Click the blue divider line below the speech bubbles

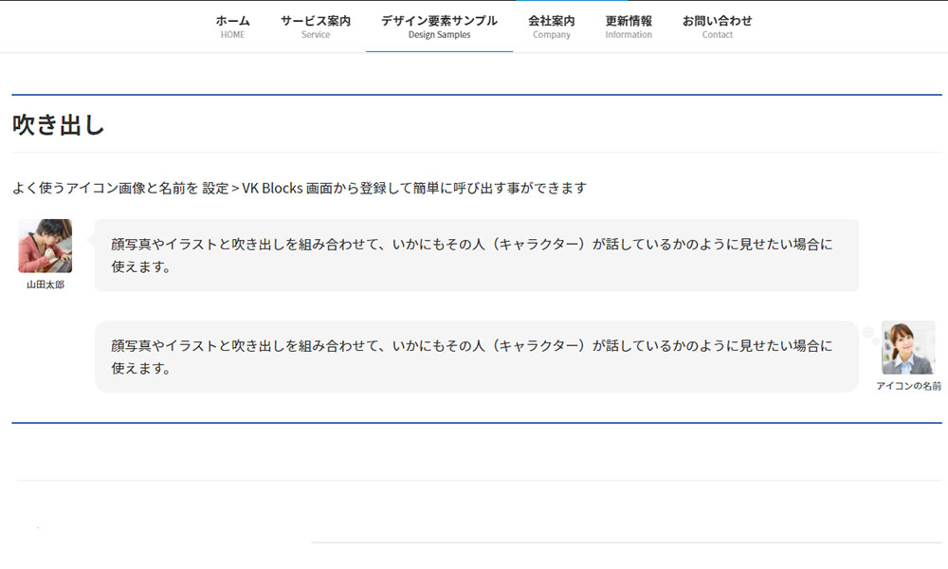coord(476,423)
